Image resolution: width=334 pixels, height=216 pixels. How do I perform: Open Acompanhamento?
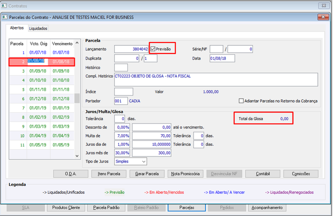coord(267,208)
